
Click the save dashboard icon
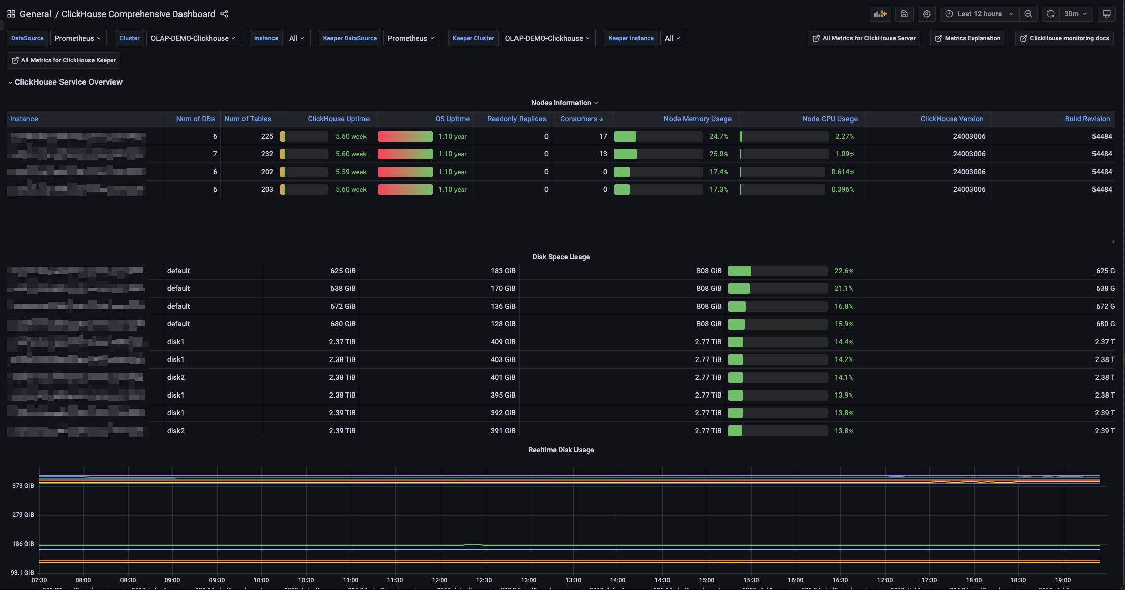[x=904, y=14]
